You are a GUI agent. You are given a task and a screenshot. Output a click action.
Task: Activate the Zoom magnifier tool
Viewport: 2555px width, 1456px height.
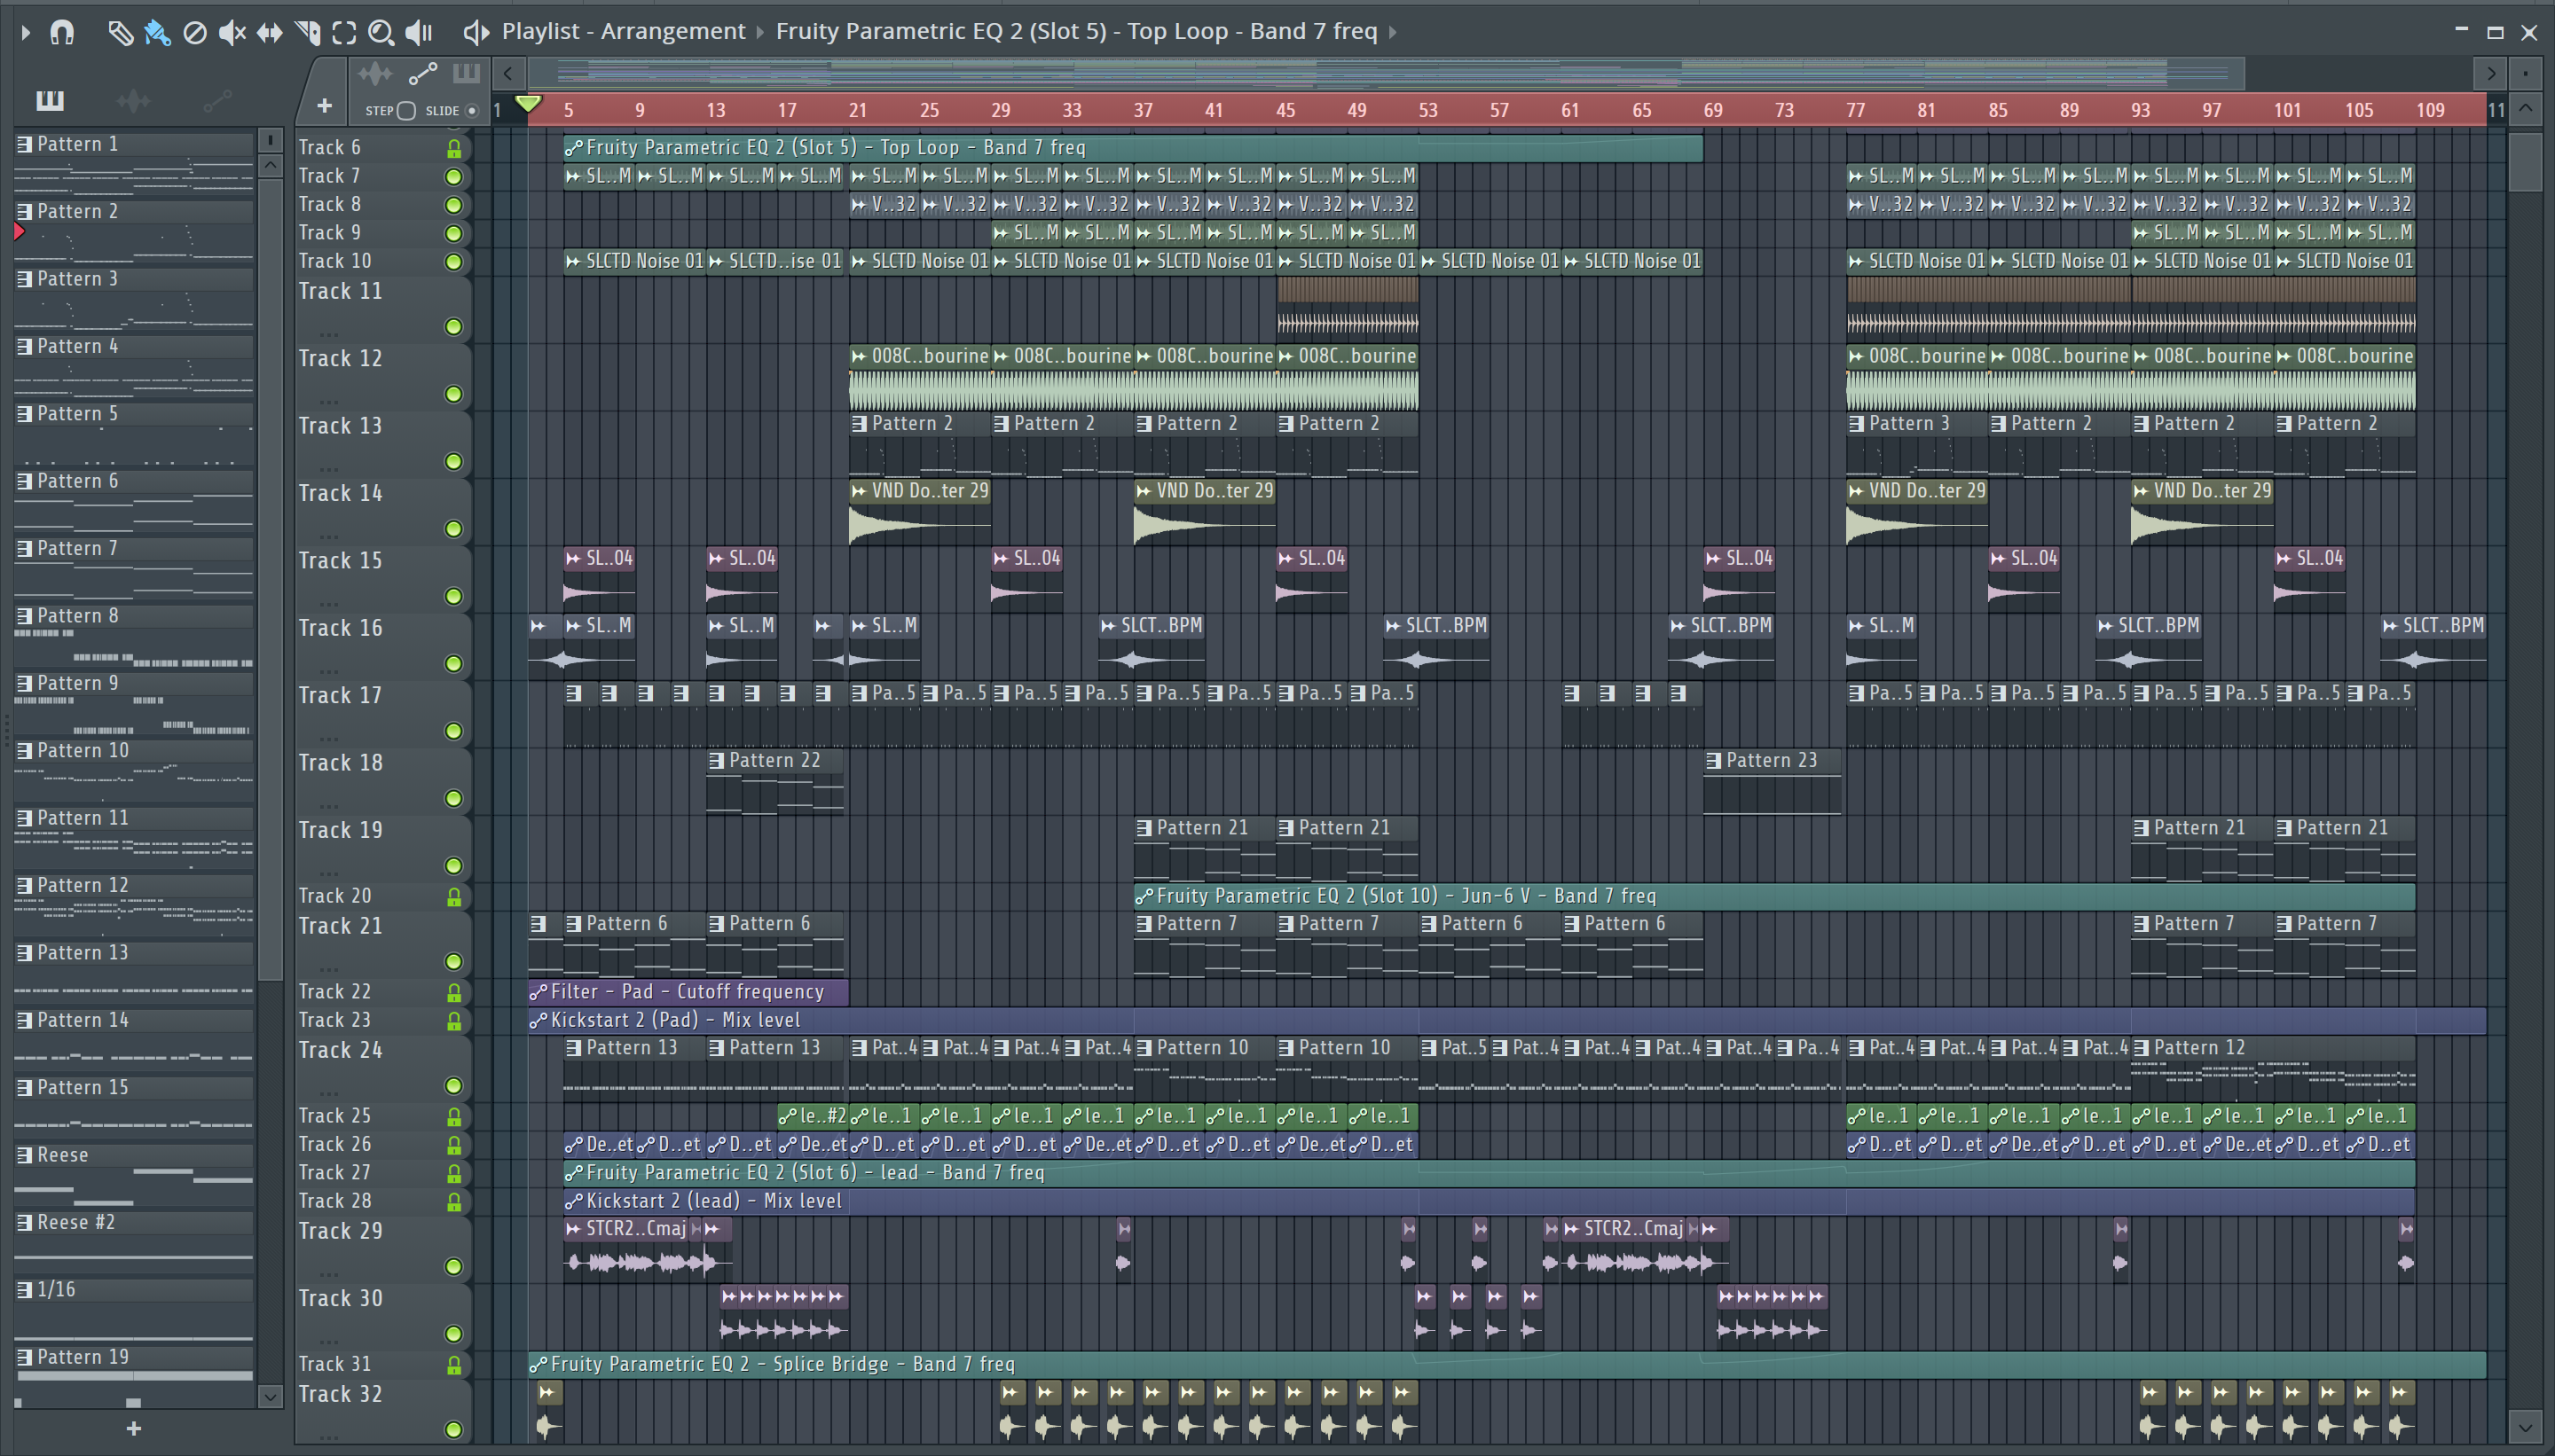click(381, 32)
